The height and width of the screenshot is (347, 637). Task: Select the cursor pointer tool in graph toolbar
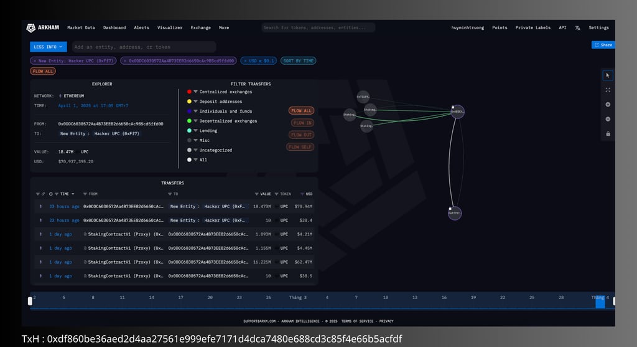(608, 75)
